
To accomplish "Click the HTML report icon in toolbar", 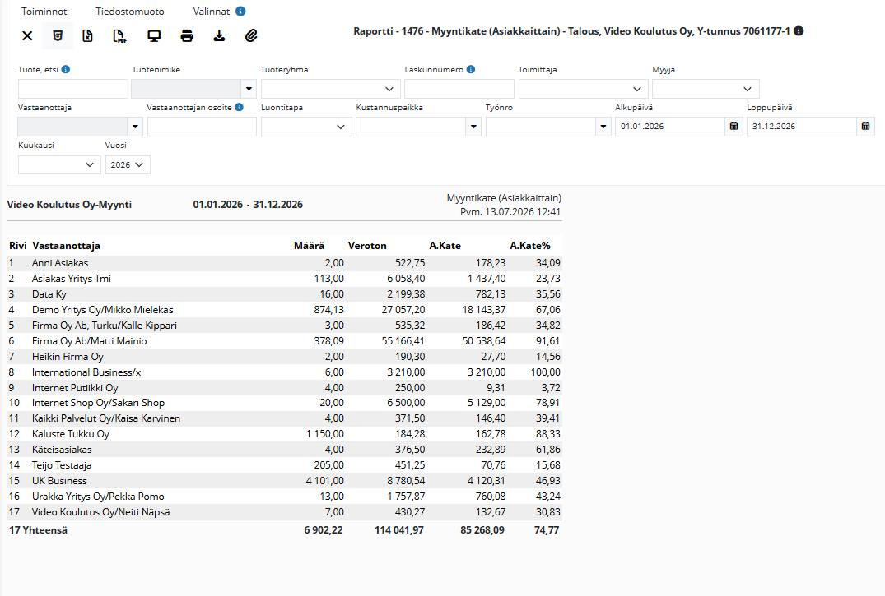I will click(58, 36).
